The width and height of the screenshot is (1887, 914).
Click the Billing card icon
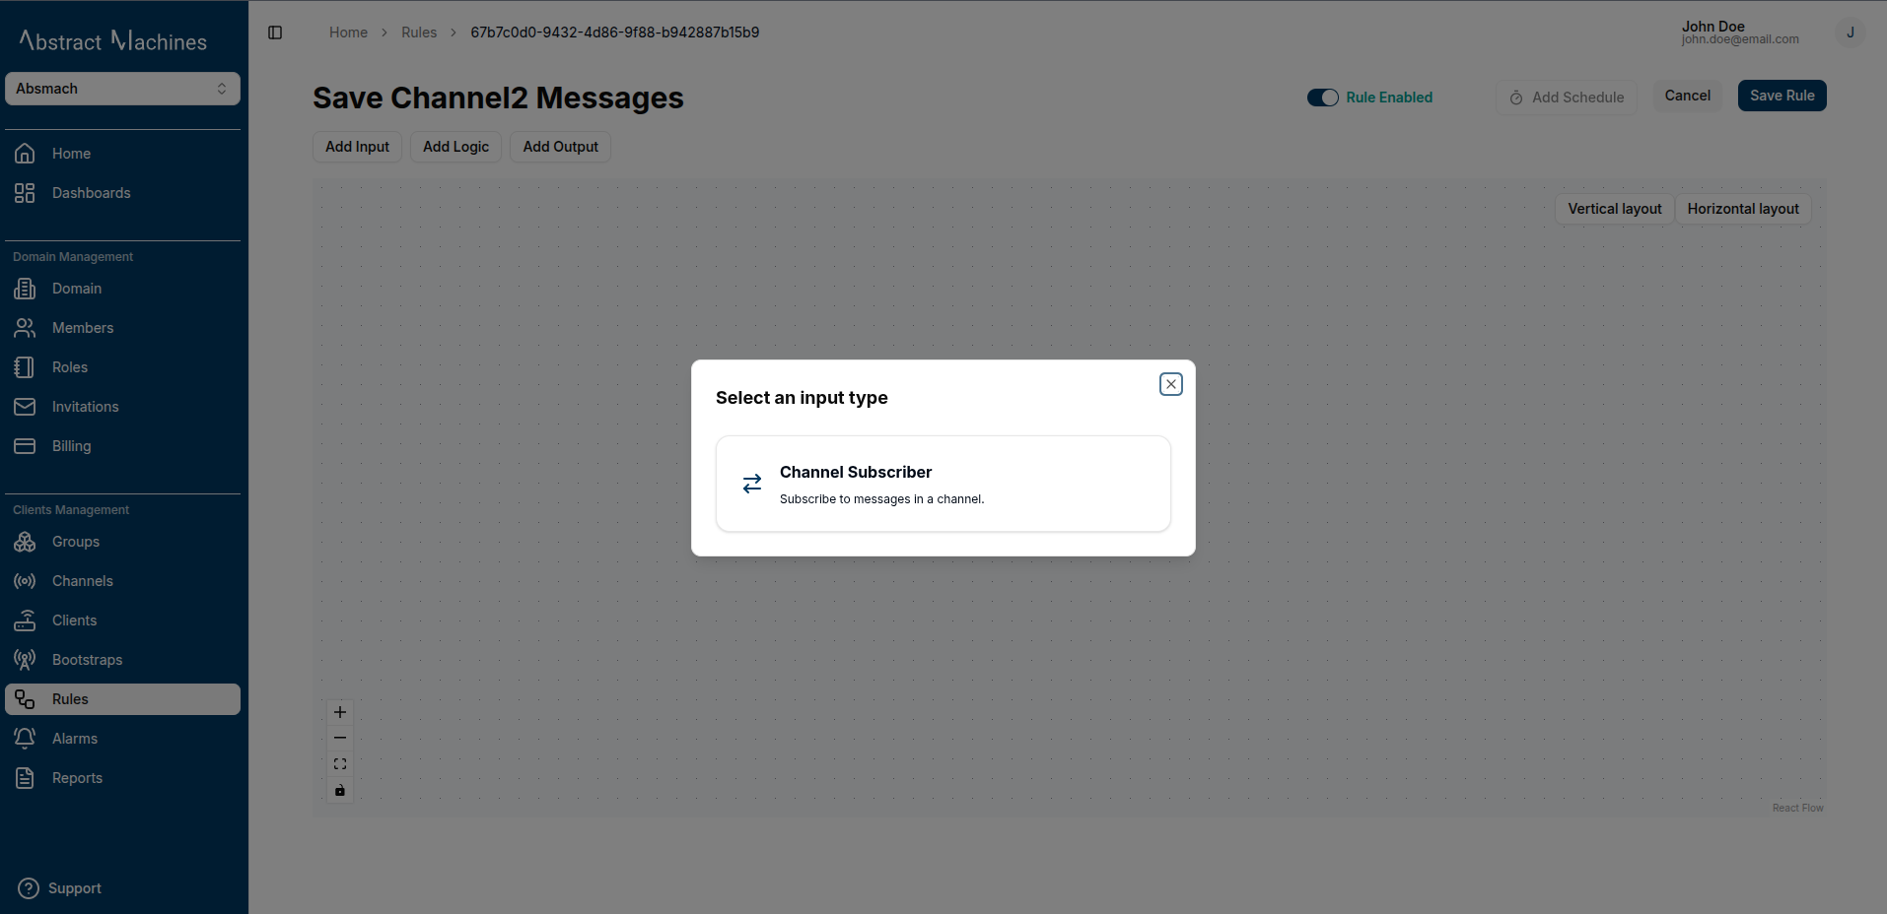click(x=25, y=446)
